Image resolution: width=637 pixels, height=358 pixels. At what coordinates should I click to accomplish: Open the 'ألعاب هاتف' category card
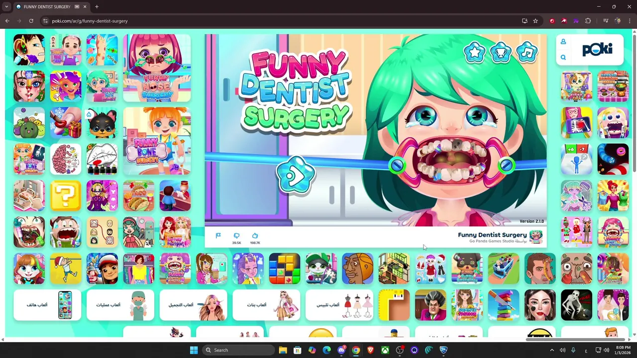[47, 305]
